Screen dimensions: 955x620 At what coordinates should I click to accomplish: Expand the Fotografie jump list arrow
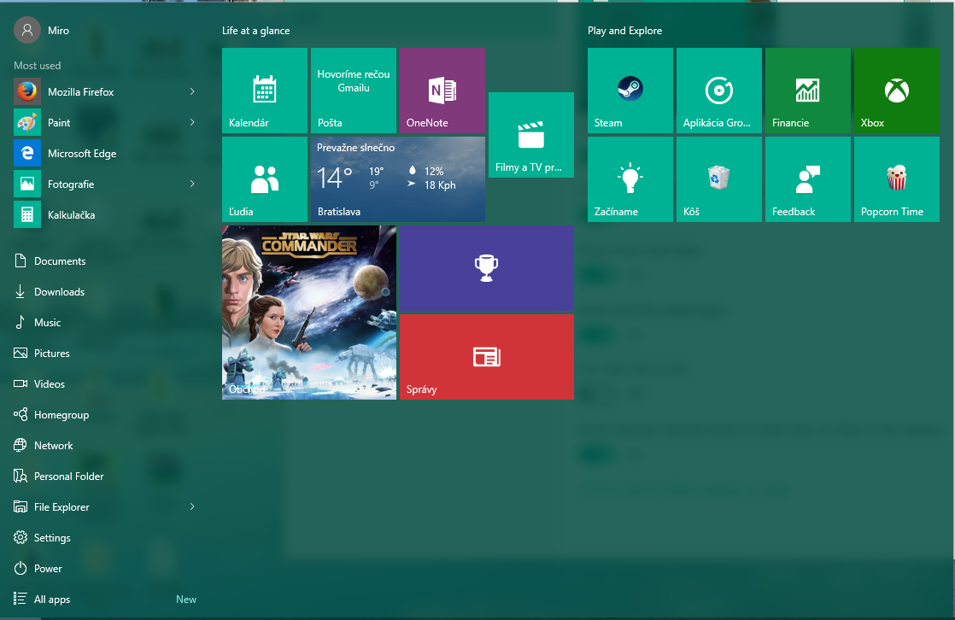click(192, 184)
